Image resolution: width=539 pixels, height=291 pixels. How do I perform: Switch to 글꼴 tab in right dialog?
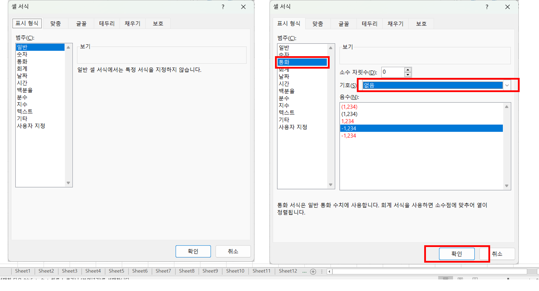pos(344,24)
